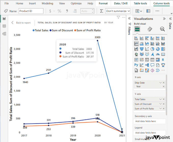Screen dimensions: 173x142
Task: Switch to Report view in sidebar
Action: pos(4,19)
